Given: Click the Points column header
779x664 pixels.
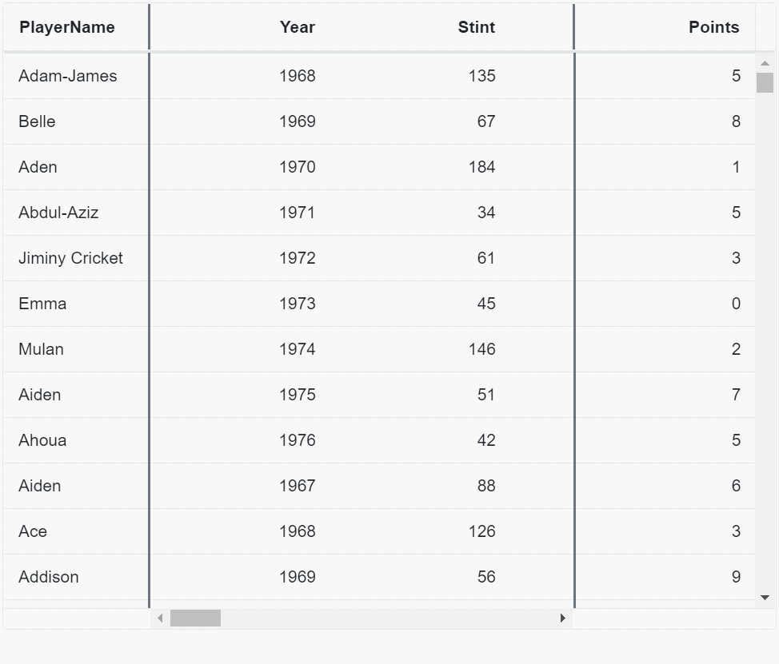Looking at the screenshot, I should pos(713,27).
